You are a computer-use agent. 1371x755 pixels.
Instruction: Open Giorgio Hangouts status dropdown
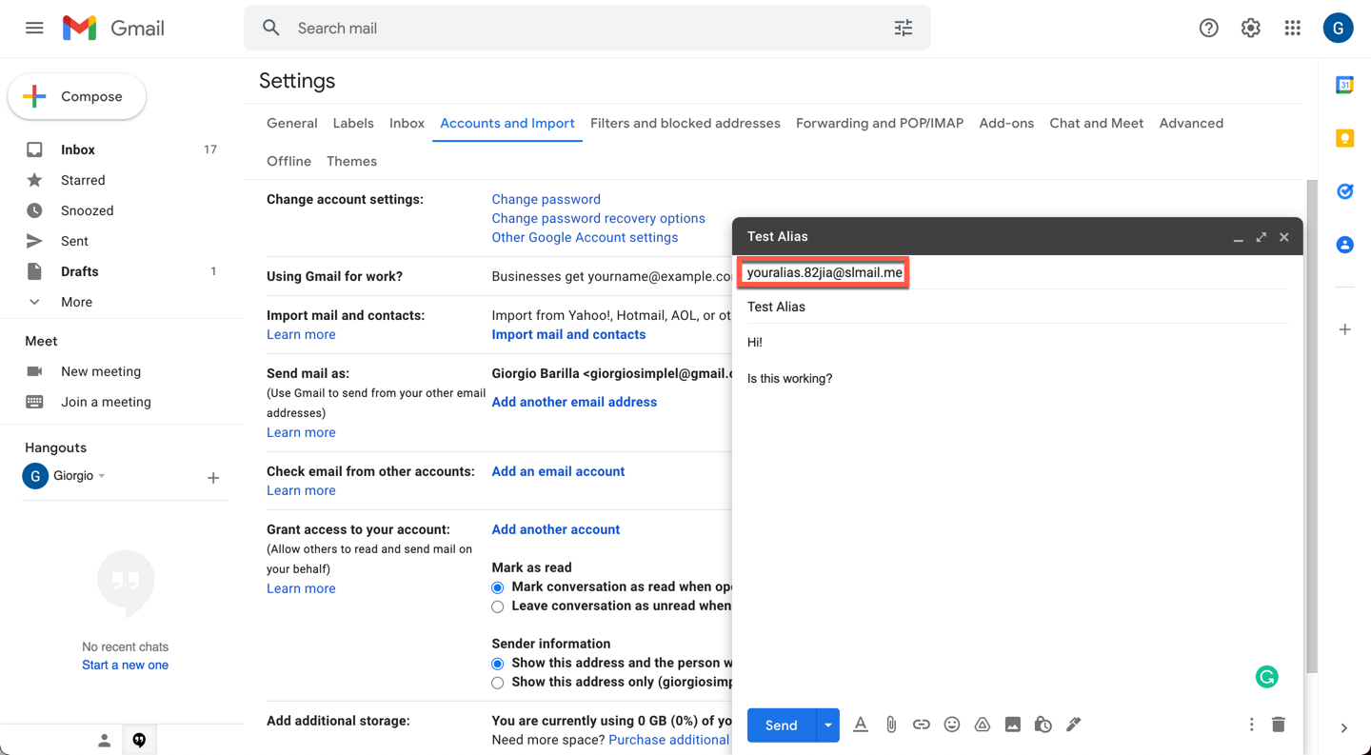(102, 476)
